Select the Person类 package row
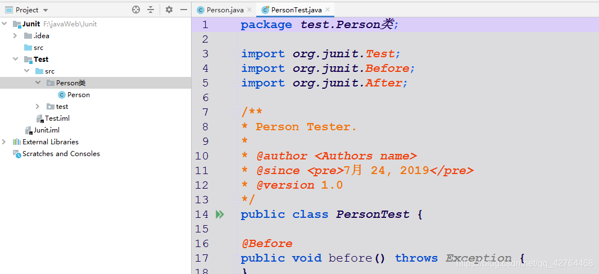Image resolution: width=599 pixels, height=274 pixels. click(96, 83)
